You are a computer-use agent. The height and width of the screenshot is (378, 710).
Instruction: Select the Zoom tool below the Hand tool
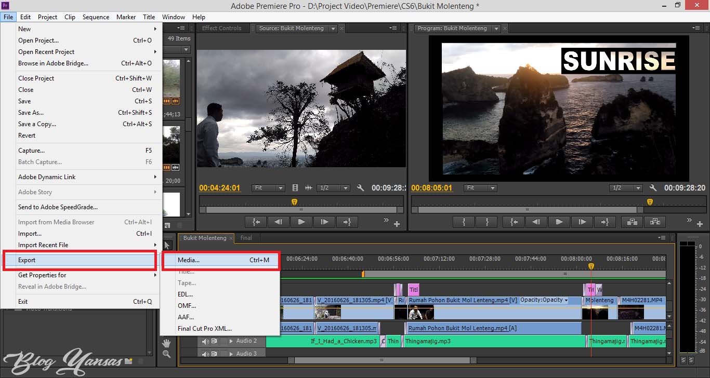(x=165, y=354)
